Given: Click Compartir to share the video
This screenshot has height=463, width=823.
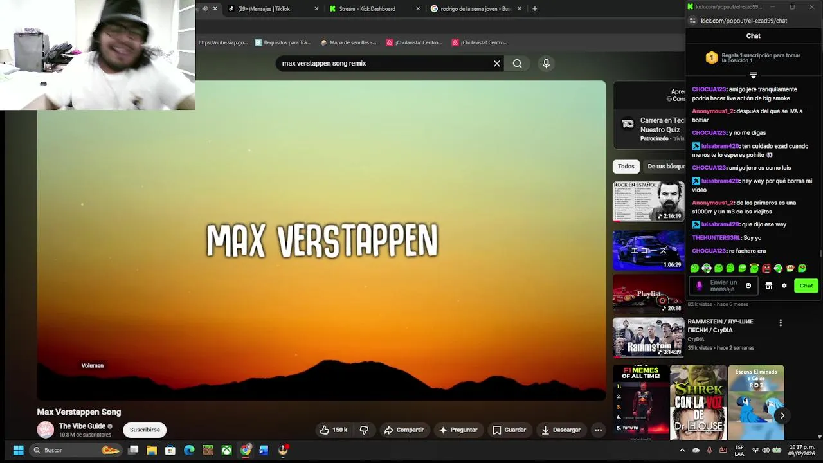Looking at the screenshot, I should tap(403, 430).
